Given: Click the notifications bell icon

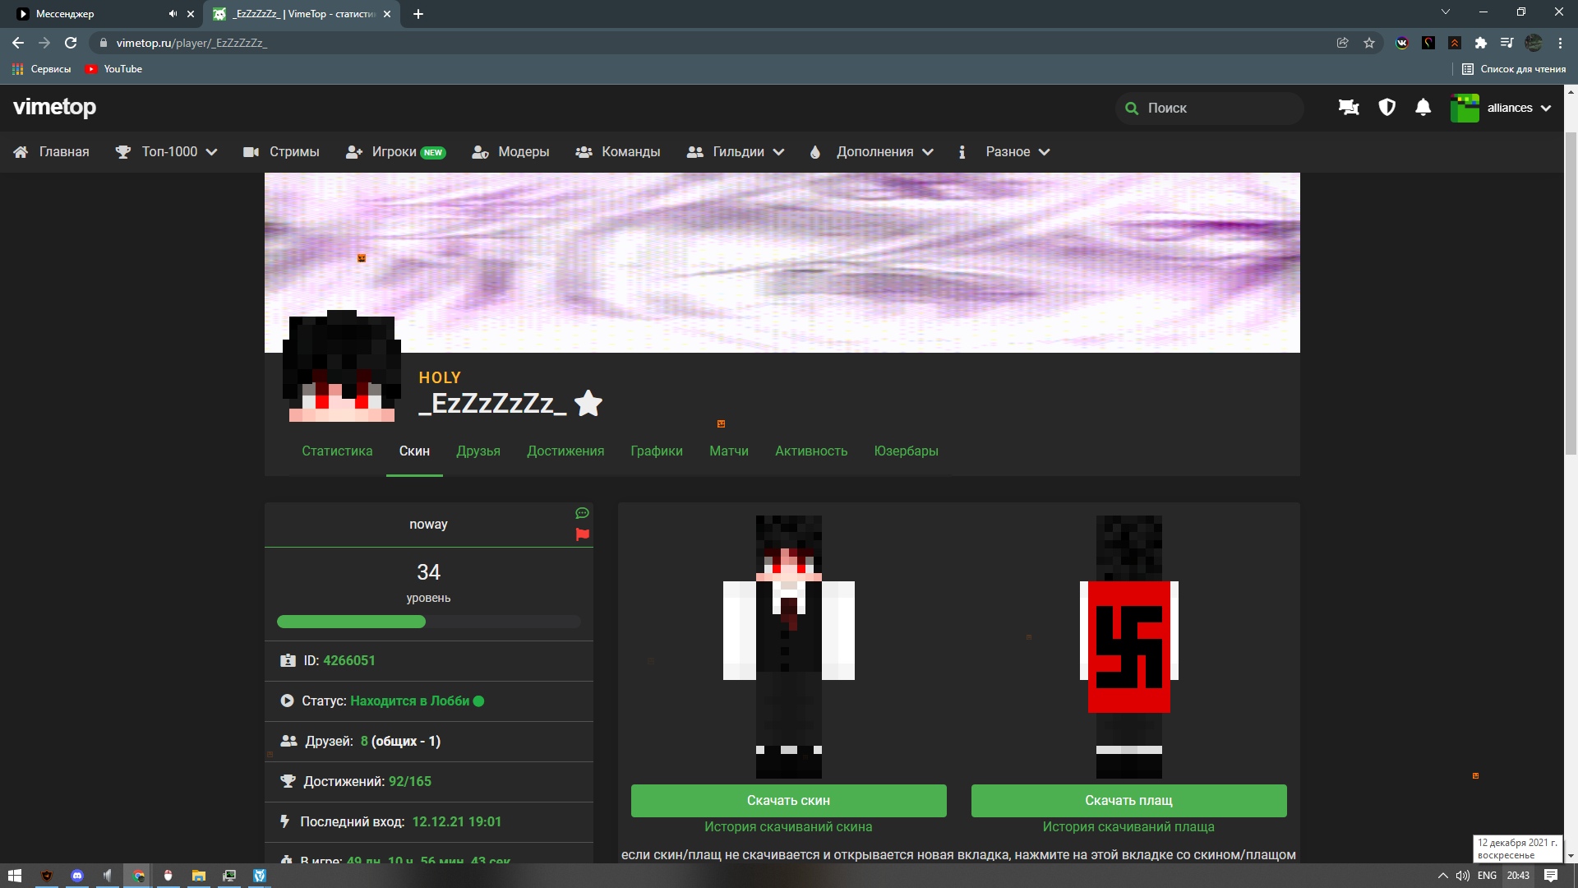Looking at the screenshot, I should [1423, 108].
